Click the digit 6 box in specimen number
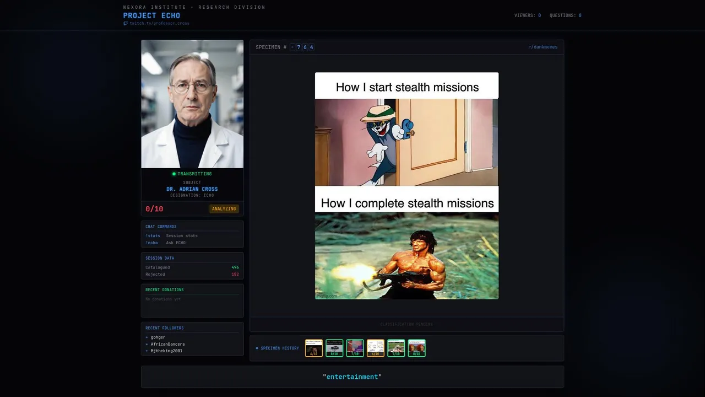The width and height of the screenshot is (705, 397). click(305, 47)
